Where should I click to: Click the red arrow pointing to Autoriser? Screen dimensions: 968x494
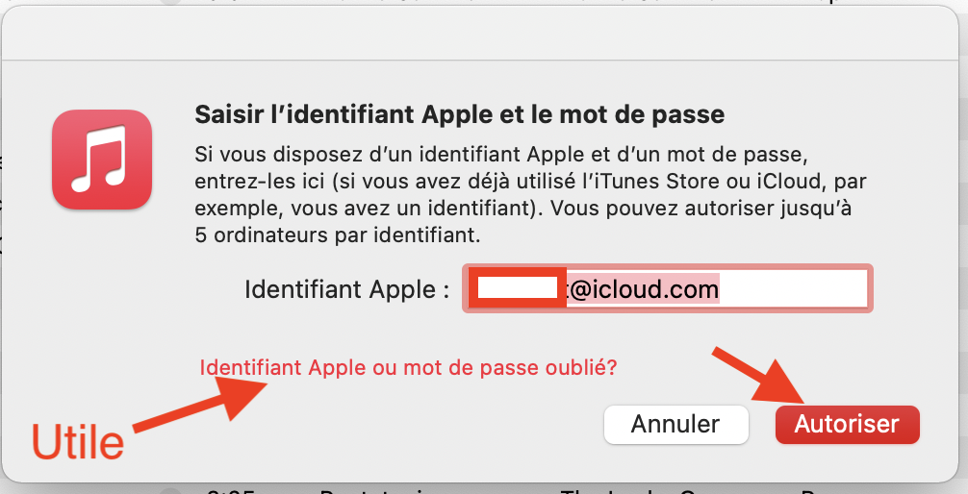pyautogui.click(x=759, y=375)
